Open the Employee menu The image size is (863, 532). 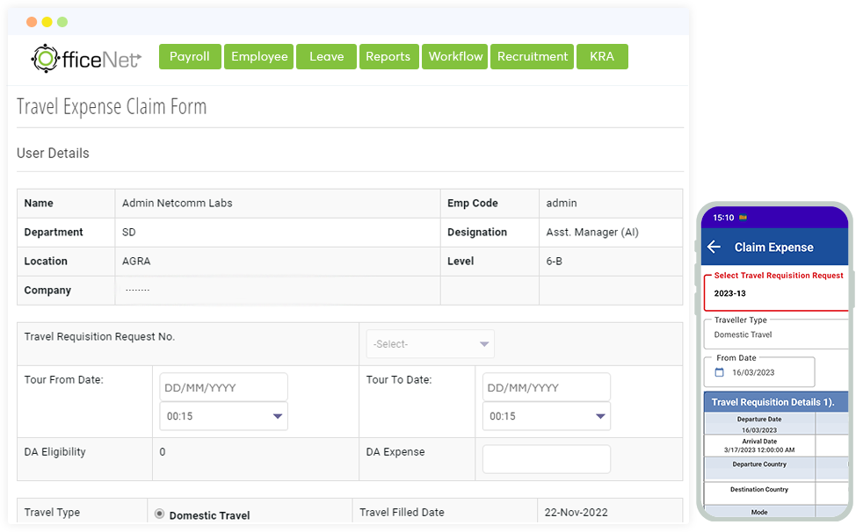pyautogui.click(x=258, y=56)
